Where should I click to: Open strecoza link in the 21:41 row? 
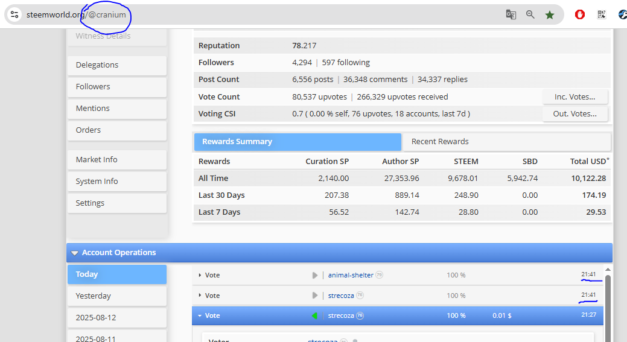[341, 296]
